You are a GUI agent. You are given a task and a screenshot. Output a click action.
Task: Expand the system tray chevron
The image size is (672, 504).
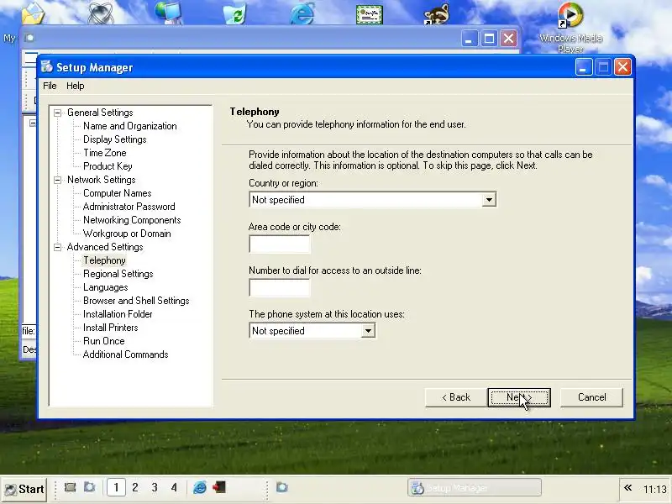(627, 488)
